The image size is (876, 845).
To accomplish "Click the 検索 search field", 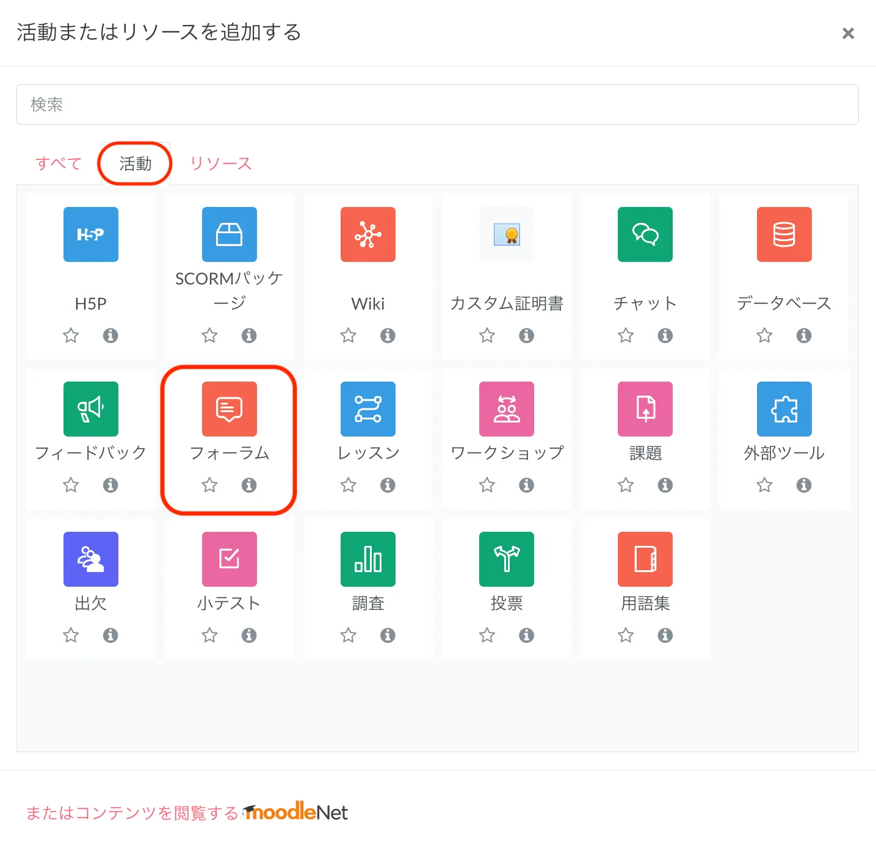I will [437, 104].
